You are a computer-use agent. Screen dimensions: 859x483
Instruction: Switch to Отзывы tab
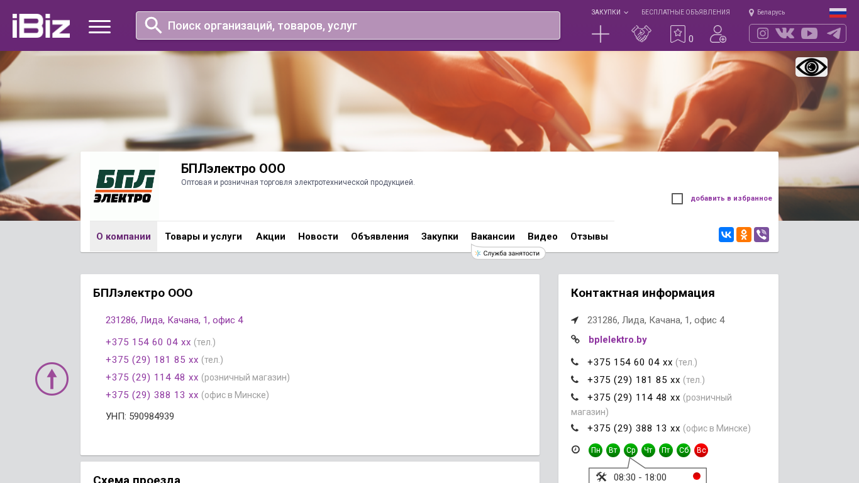[x=589, y=236]
